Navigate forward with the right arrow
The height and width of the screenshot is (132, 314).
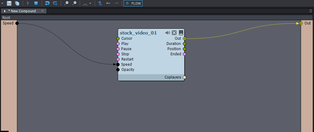pyautogui.click(x=116, y=3)
